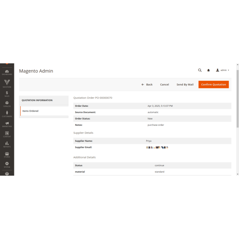
Task: Open the Marketing megaphone icon menu
Action: click(7, 124)
